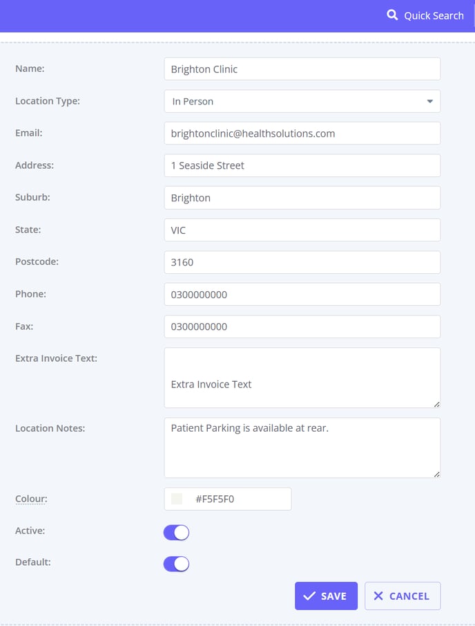Click into the Location Notes textarea
This screenshot has width=475, height=626.
pos(302,448)
